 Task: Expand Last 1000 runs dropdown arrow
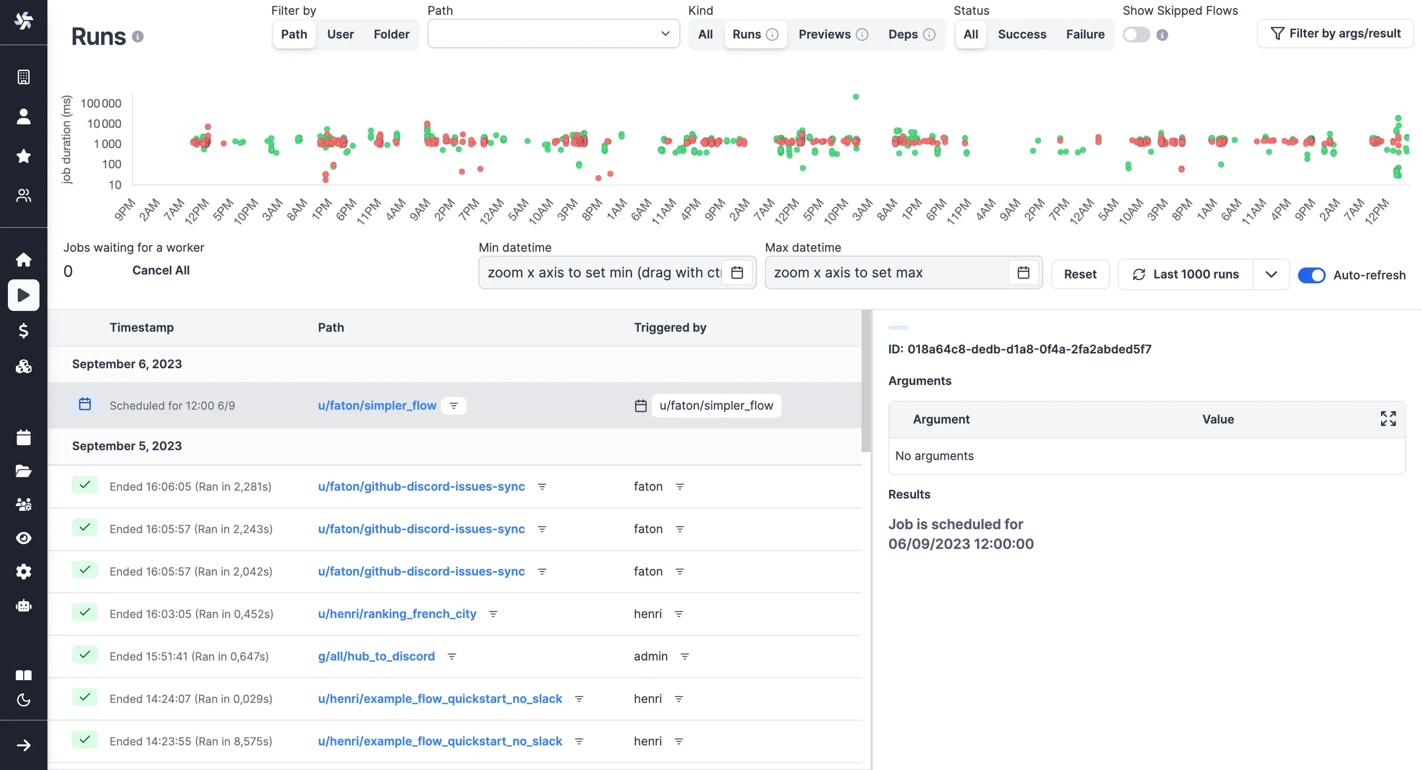(x=1271, y=275)
